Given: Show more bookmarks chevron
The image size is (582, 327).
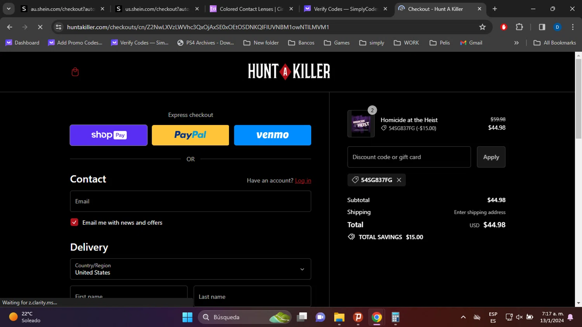Looking at the screenshot, I should [516, 43].
